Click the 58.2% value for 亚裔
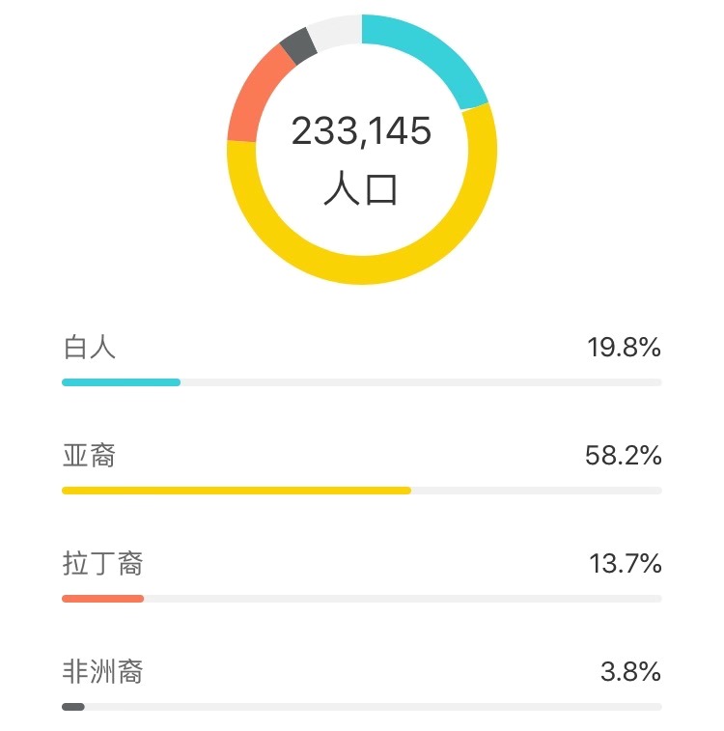Screen dimensions: 724x731 click(624, 456)
